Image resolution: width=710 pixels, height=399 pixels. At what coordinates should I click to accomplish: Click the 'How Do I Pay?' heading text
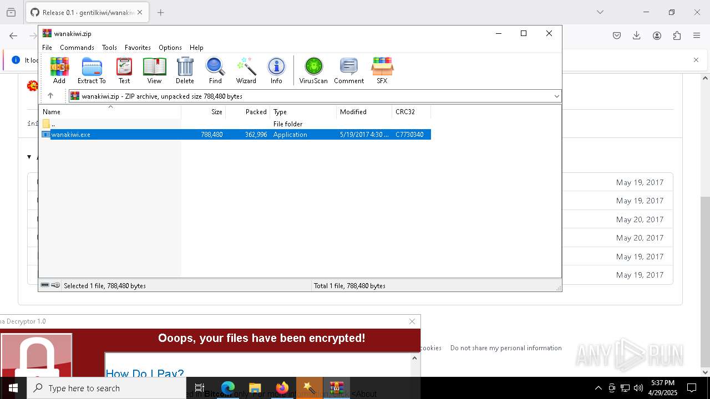(145, 374)
